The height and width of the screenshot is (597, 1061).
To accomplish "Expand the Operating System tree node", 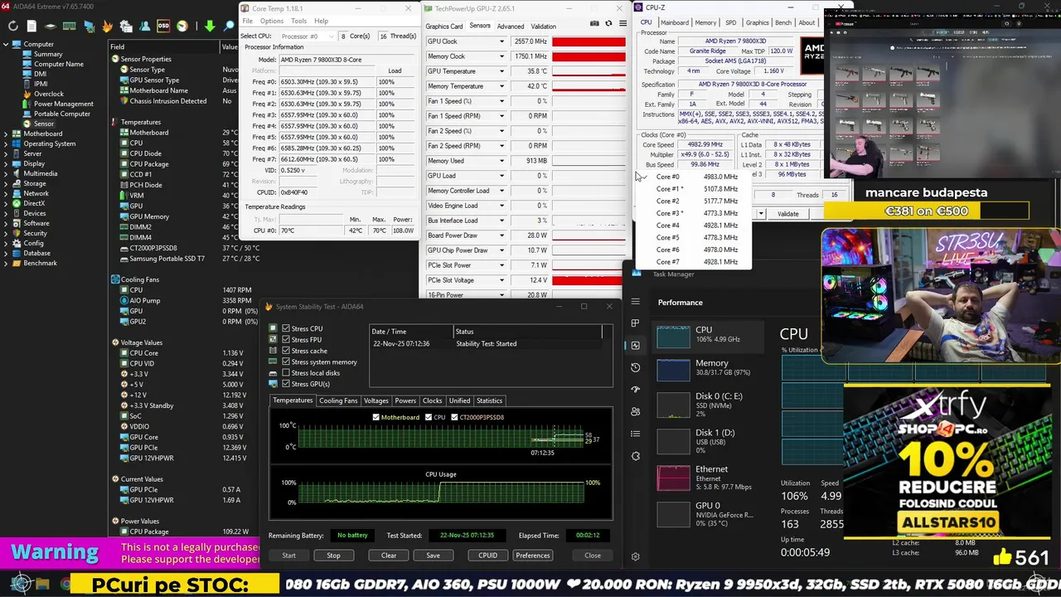I will pos(5,143).
